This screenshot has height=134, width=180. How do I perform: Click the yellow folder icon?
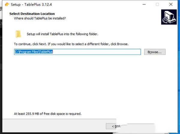[19, 34]
